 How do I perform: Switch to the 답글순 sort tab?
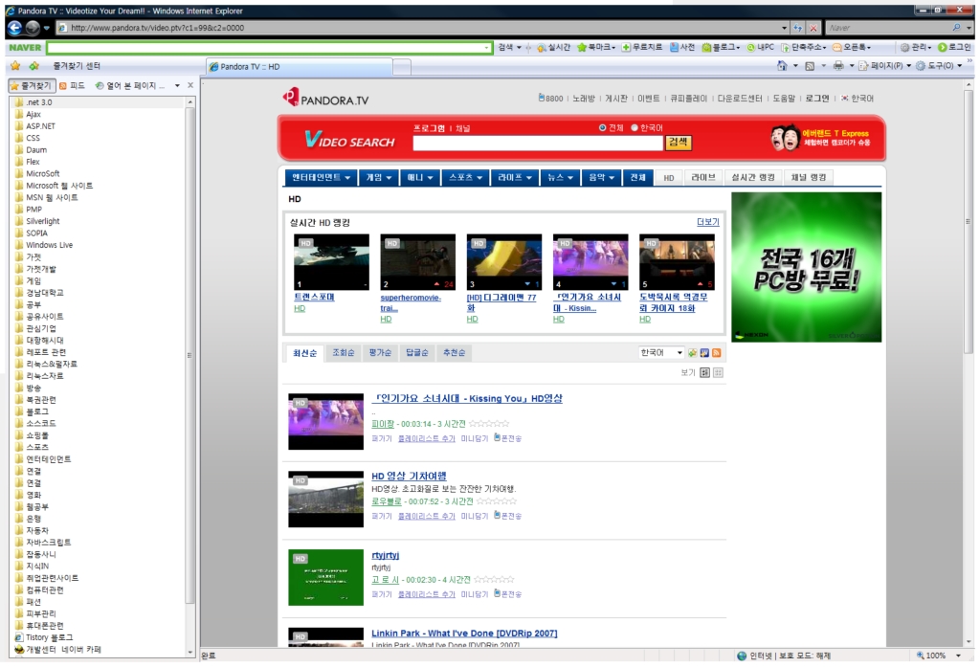[417, 352]
